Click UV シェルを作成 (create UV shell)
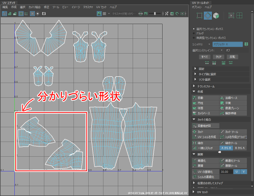This screenshot has width=254, height=196. coord(205,137)
